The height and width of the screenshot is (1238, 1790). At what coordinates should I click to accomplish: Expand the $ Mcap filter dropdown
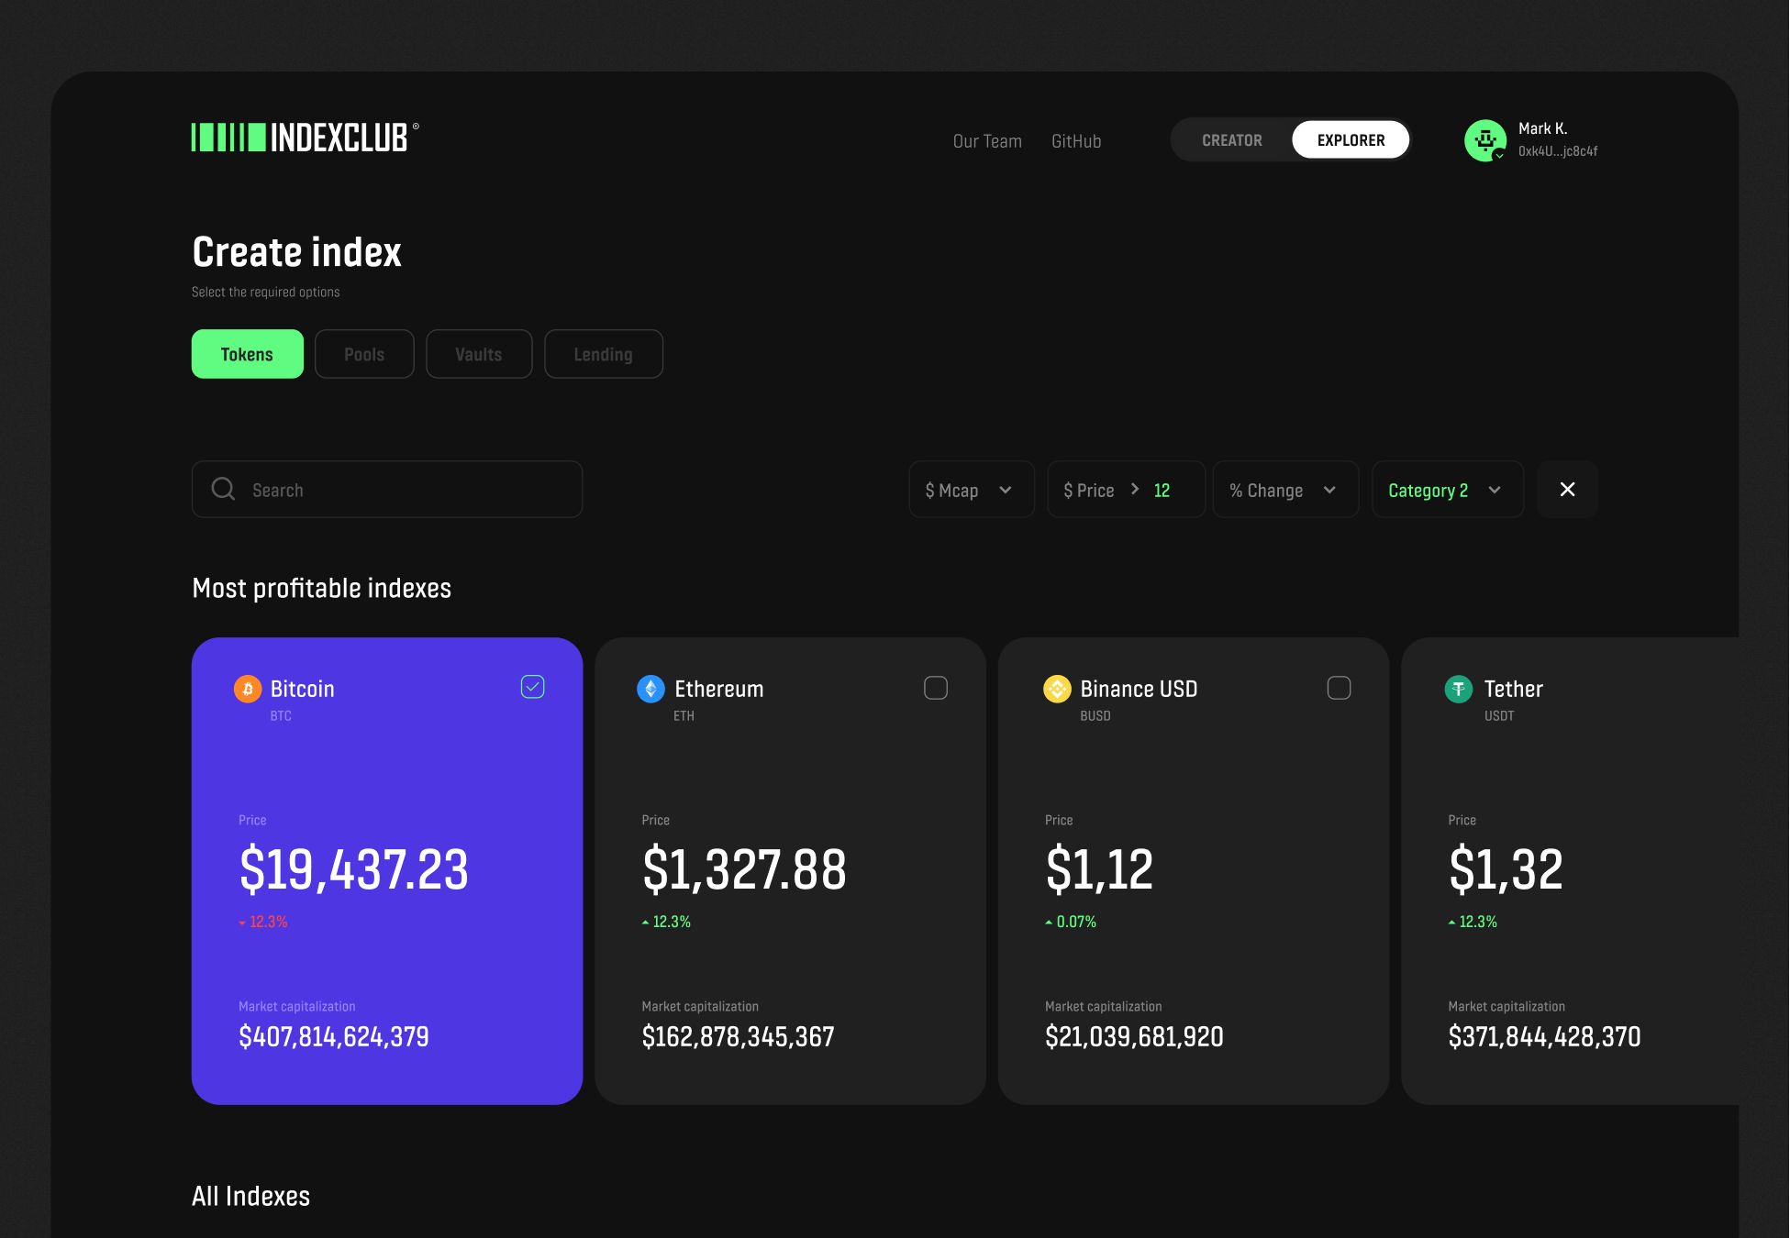[971, 490]
